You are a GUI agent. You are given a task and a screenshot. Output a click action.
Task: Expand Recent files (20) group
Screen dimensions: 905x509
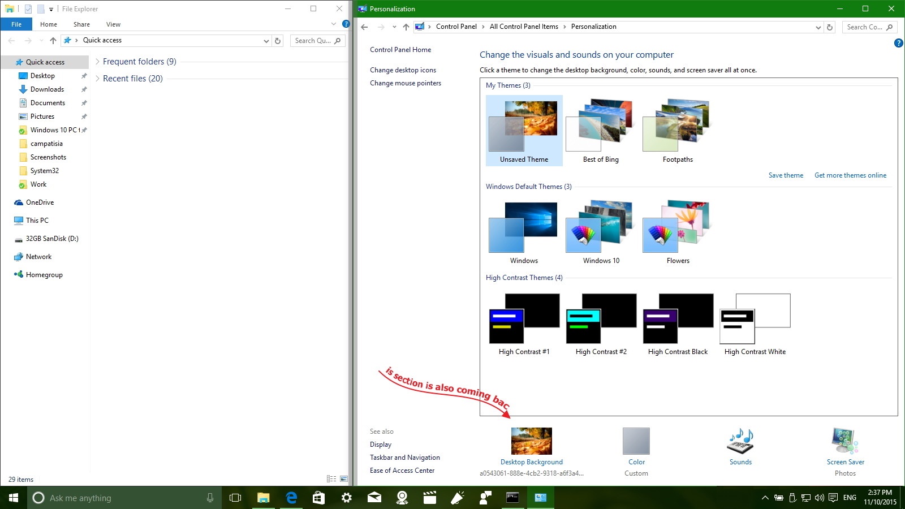(x=98, y=79)
